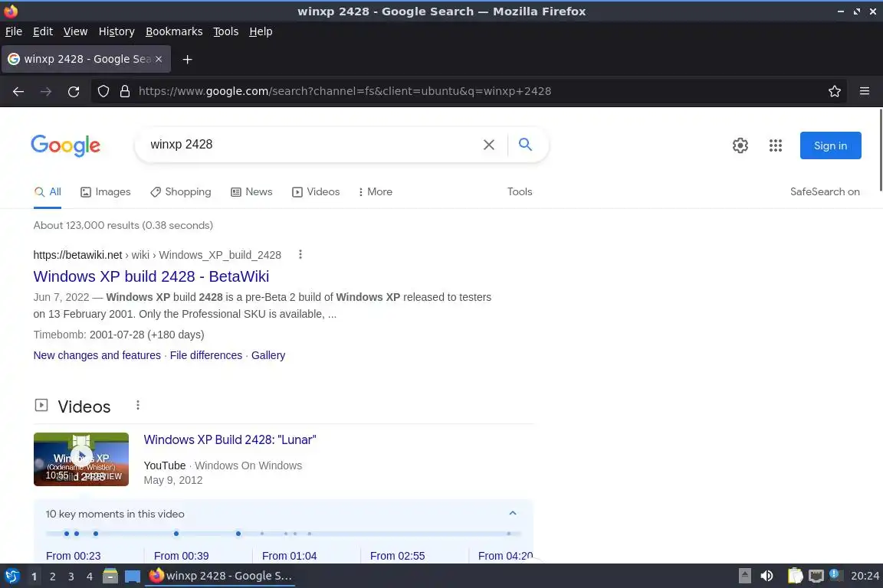The width and height of the screenshot is (883, 588).
Task: Switch to workspace 2
Action: 52,577
